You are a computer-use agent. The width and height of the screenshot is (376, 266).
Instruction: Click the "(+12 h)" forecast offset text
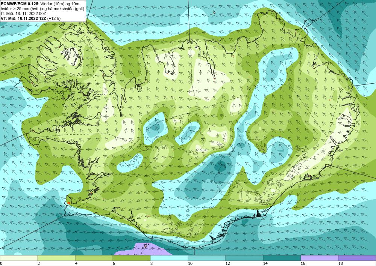(x=54, y=18)
